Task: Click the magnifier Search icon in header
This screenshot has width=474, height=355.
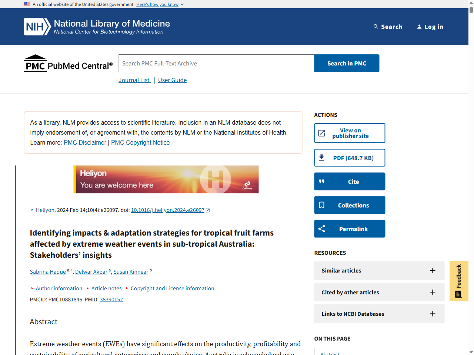Action: click(x=376, y=27)
